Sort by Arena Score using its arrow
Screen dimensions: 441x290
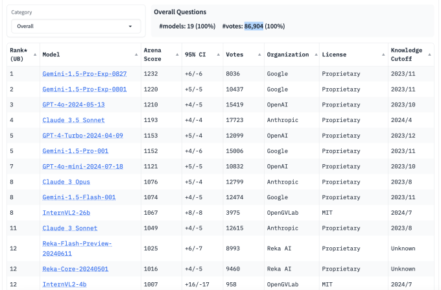[176, 54]
